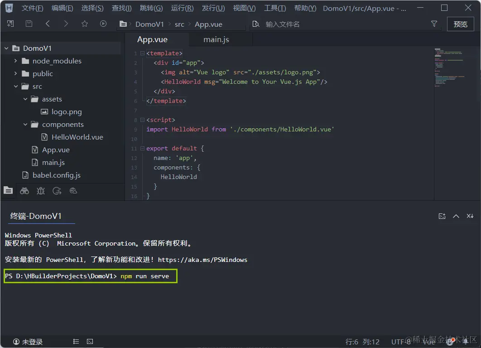Open the bug debug panel icon

click(41, 191)
